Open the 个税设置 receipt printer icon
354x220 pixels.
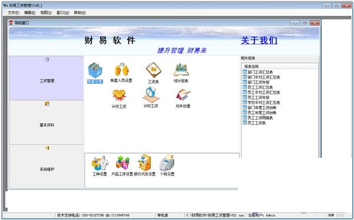[x=167, y=163]
